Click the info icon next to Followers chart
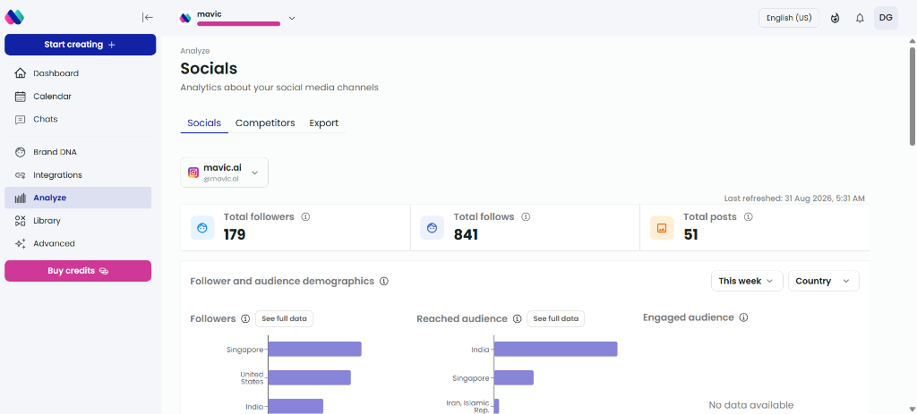Viewport: 917px width, 414px height. (x=245, y=319)
